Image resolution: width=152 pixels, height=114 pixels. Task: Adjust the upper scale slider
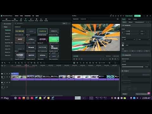point(130,31)
